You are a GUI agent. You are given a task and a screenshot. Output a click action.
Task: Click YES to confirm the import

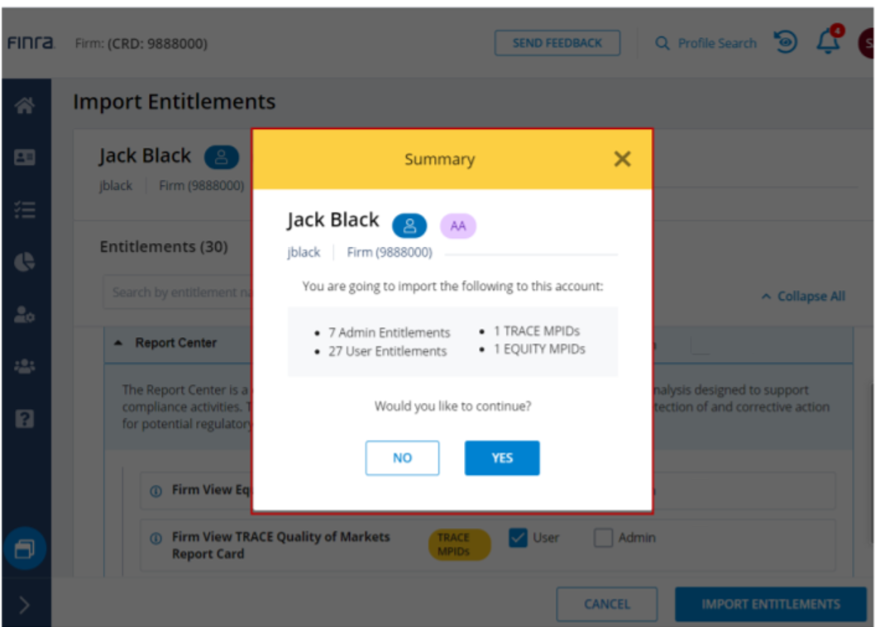click(502, 458)
